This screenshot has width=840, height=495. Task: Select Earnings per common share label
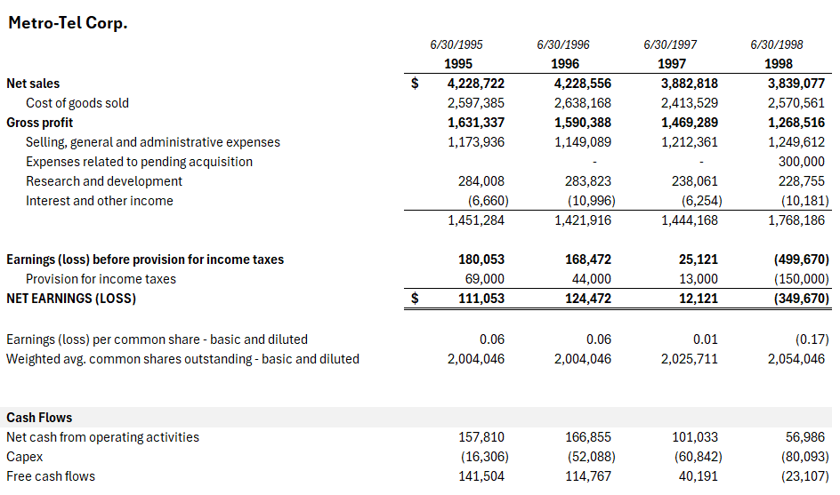[x=157, y=339]
